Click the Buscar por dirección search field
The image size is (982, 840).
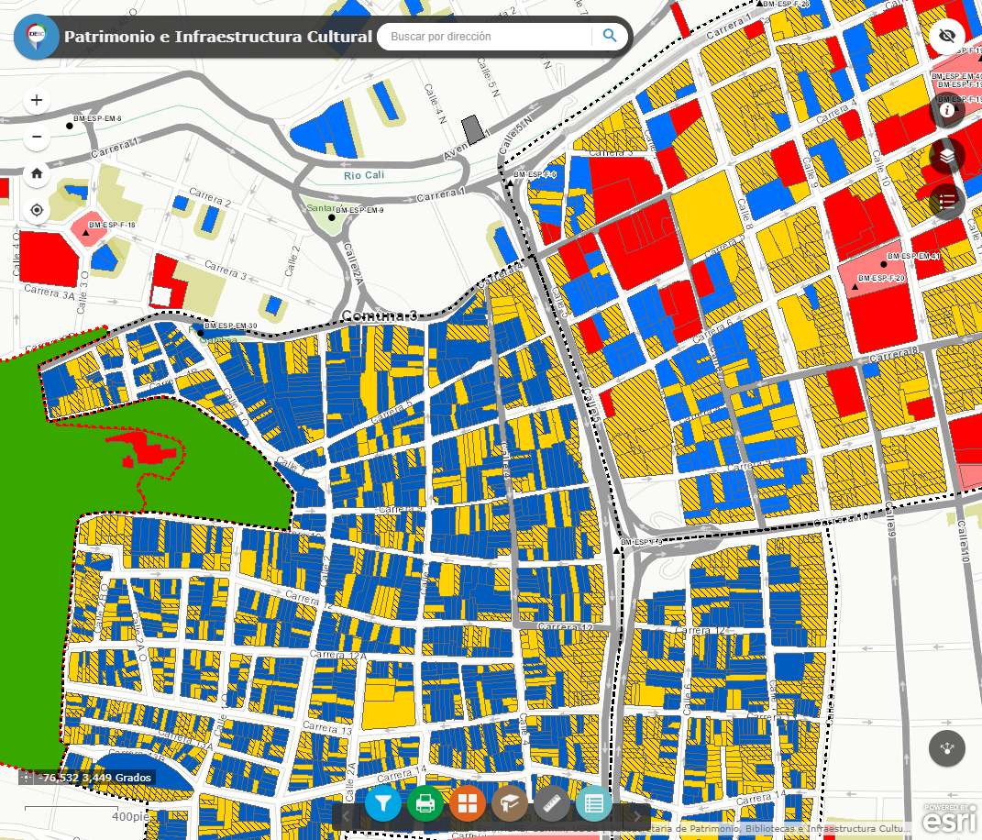tap(486, 37)
